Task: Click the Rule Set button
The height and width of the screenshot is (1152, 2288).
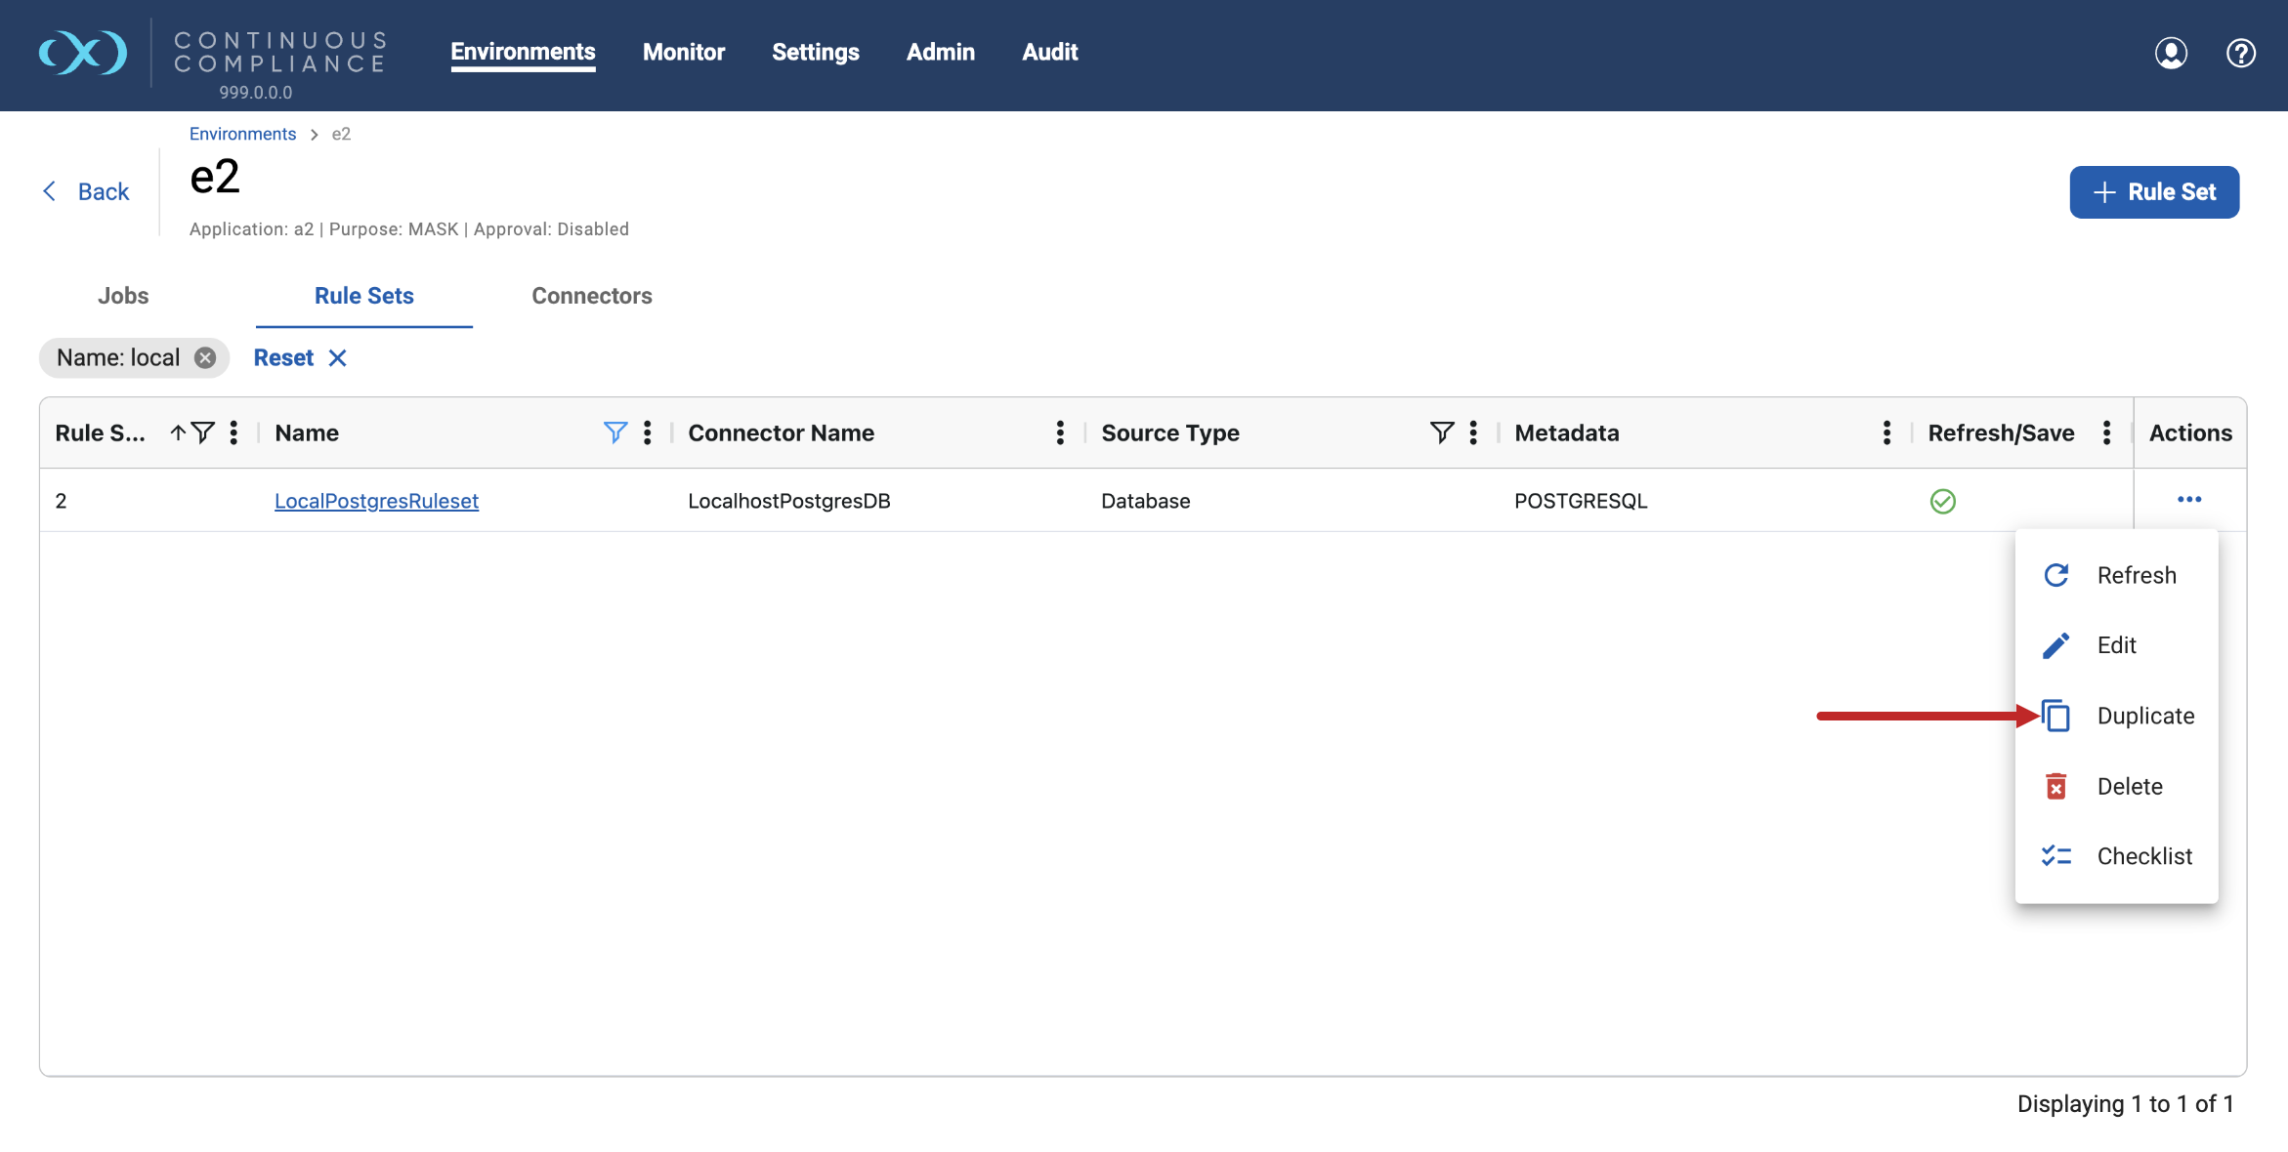Action: 2154,191
